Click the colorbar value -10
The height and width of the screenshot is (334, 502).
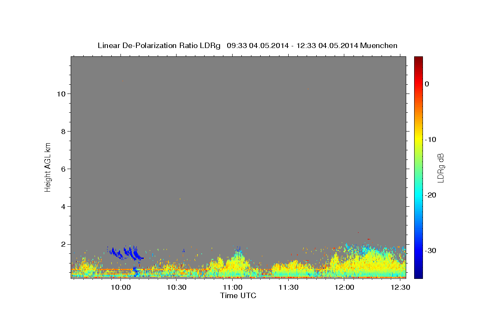pyautogui.click(x=430, y=139)
